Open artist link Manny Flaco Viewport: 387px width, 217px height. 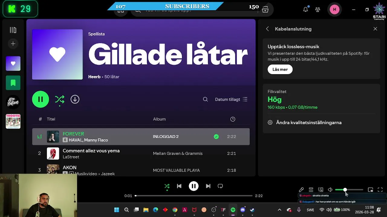tap(96, 140)
